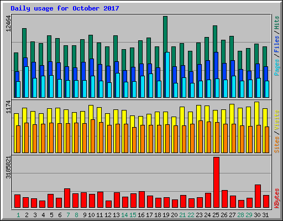
Task: Click the red KBytes bar for day 1
Action: click(17, 201)
